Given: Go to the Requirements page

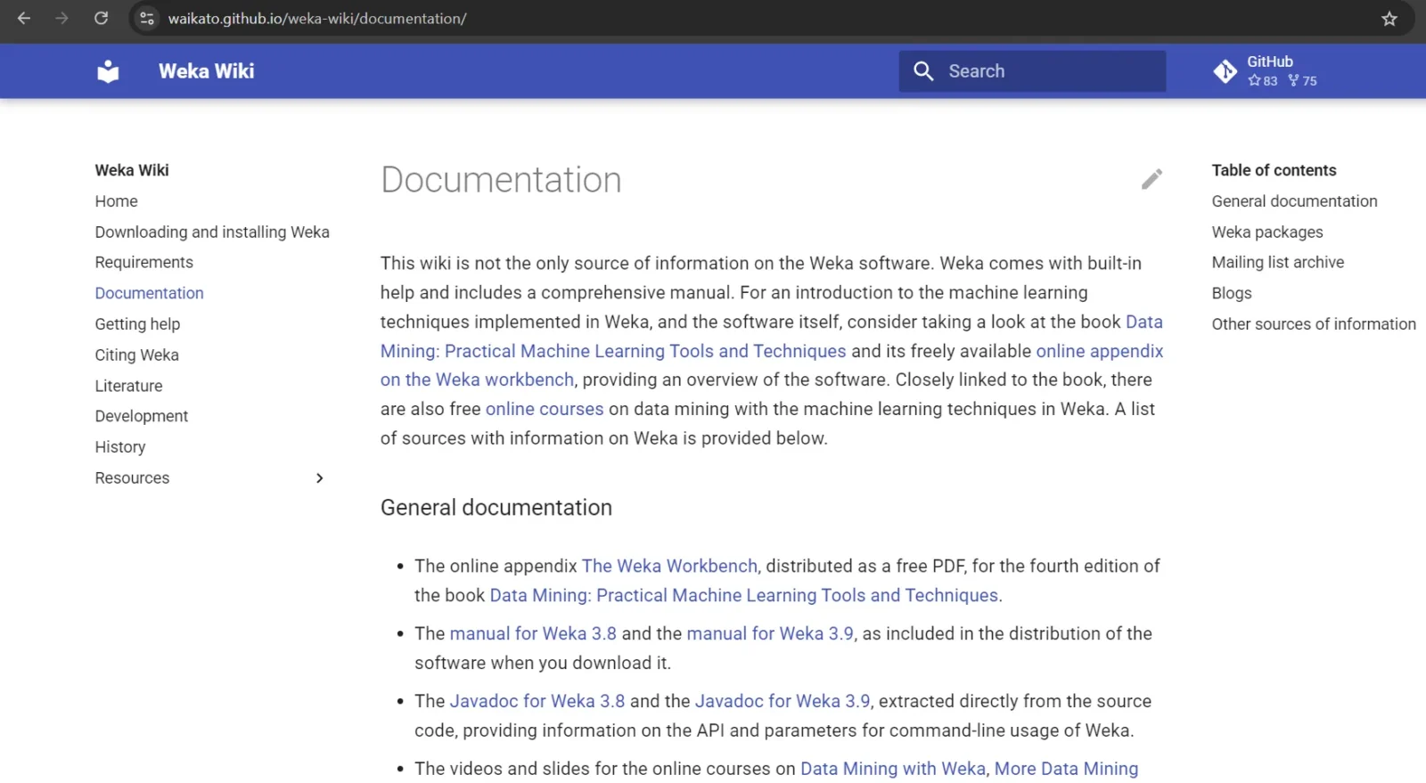Looking at the screenshot, I should [144, 262].
